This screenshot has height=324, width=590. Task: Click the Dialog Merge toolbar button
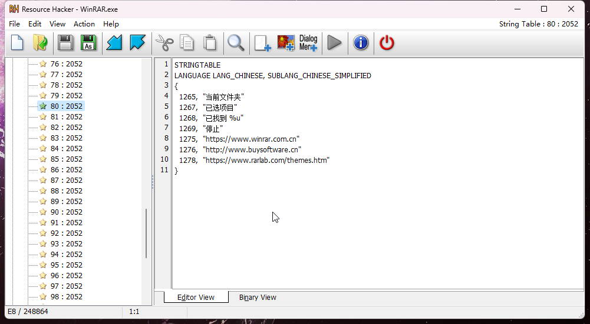point(308,43)
